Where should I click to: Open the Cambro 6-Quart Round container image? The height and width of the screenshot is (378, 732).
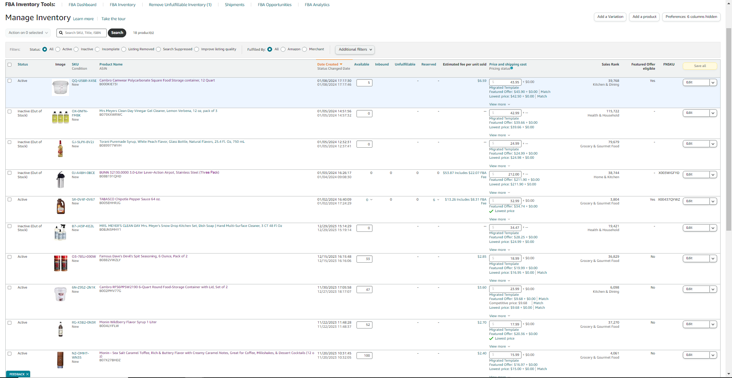click(x=60, y=294)
